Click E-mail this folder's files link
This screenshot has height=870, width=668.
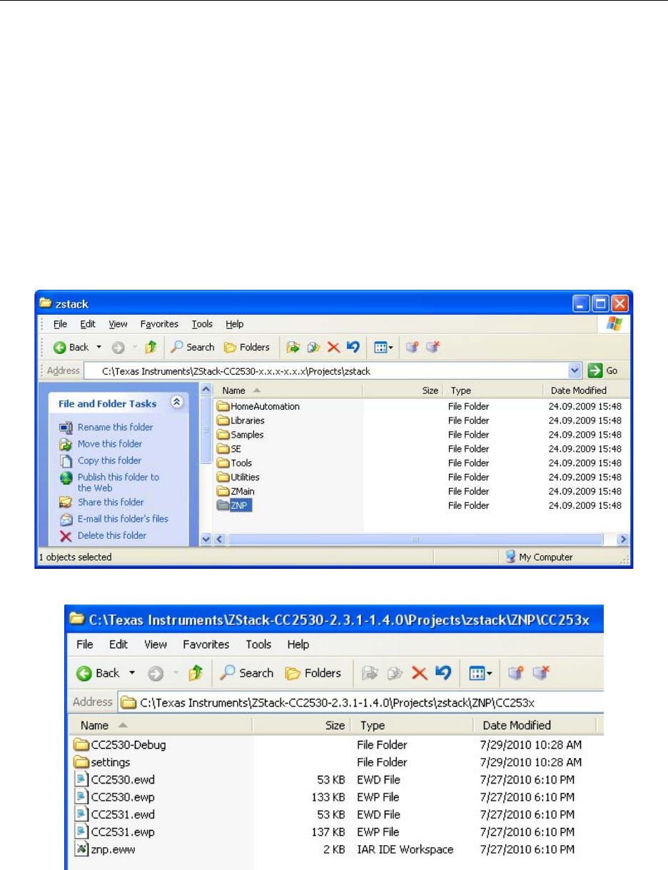[123, 519]
